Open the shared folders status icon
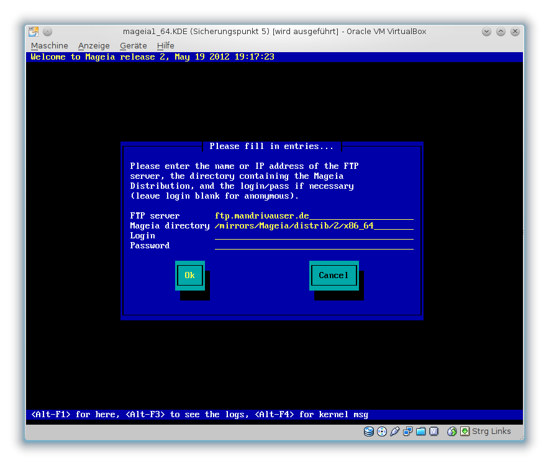 click(x=420, y=431)
